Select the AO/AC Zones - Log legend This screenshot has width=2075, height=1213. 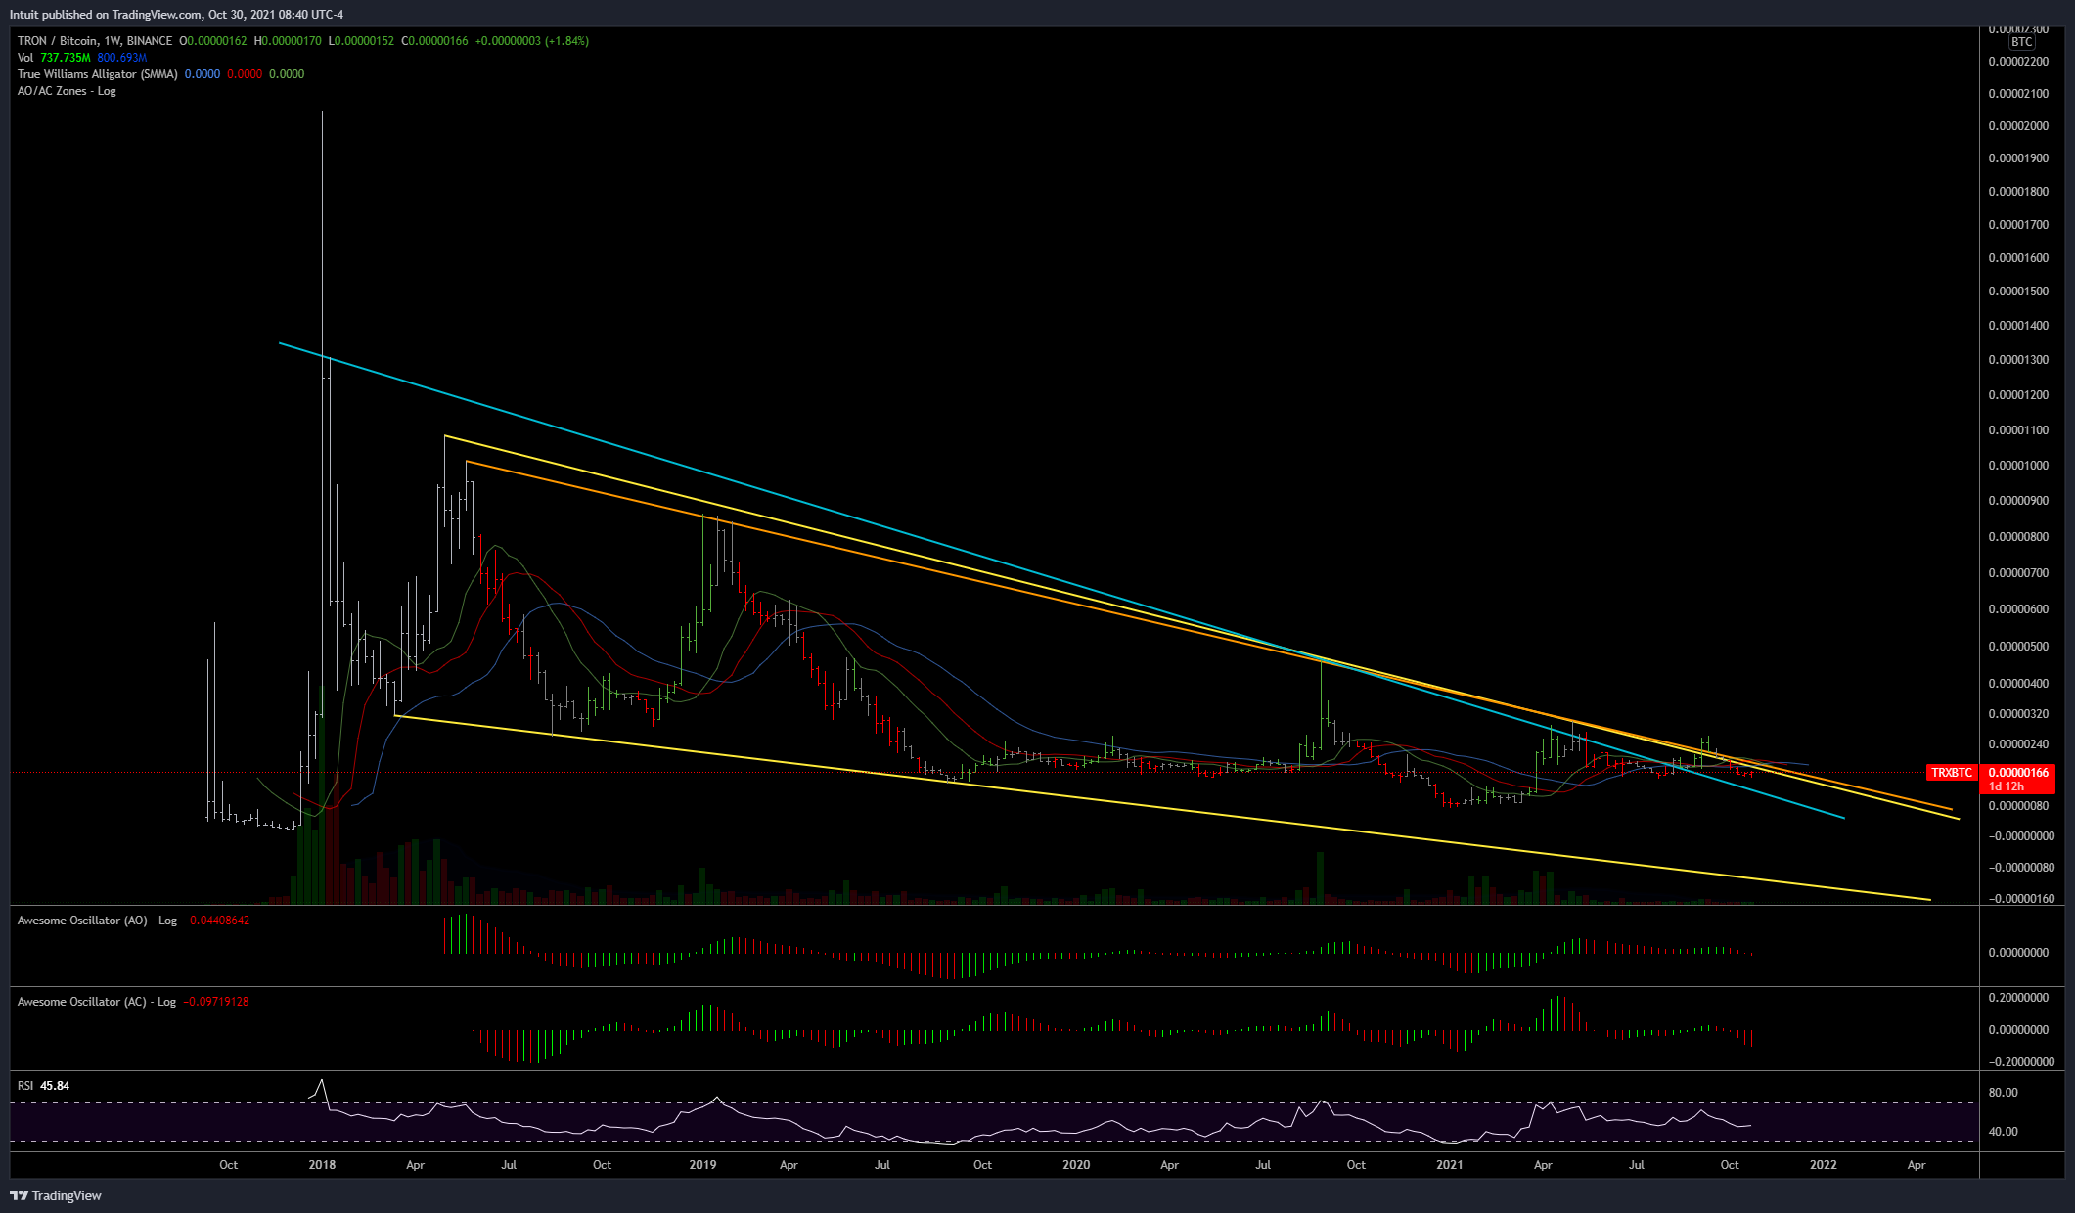[x=67, y=91]
